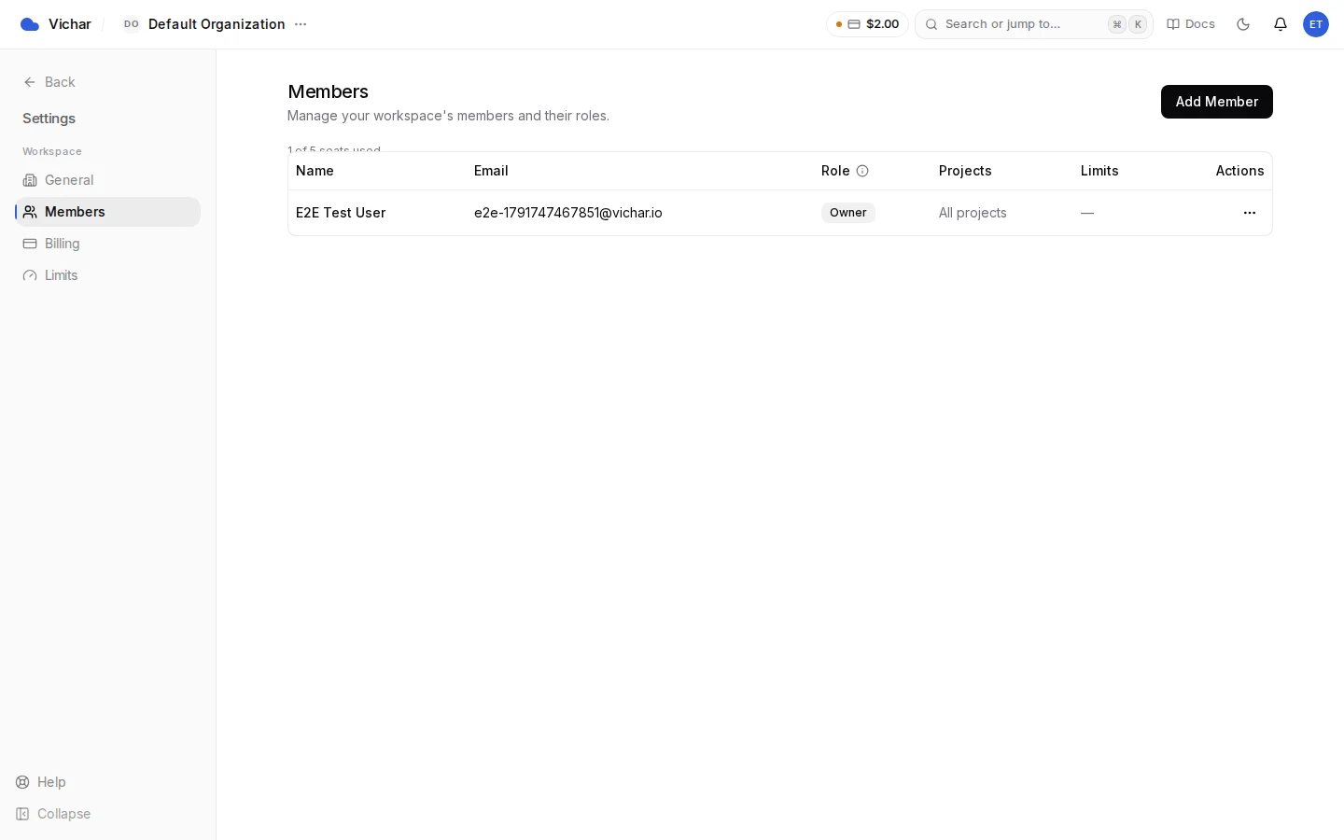Click the Actions column header
1344x840 pixels.
1239,171
